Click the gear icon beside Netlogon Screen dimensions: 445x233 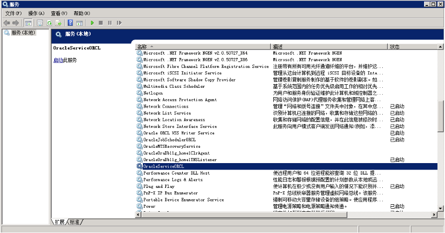click(139, 93)
